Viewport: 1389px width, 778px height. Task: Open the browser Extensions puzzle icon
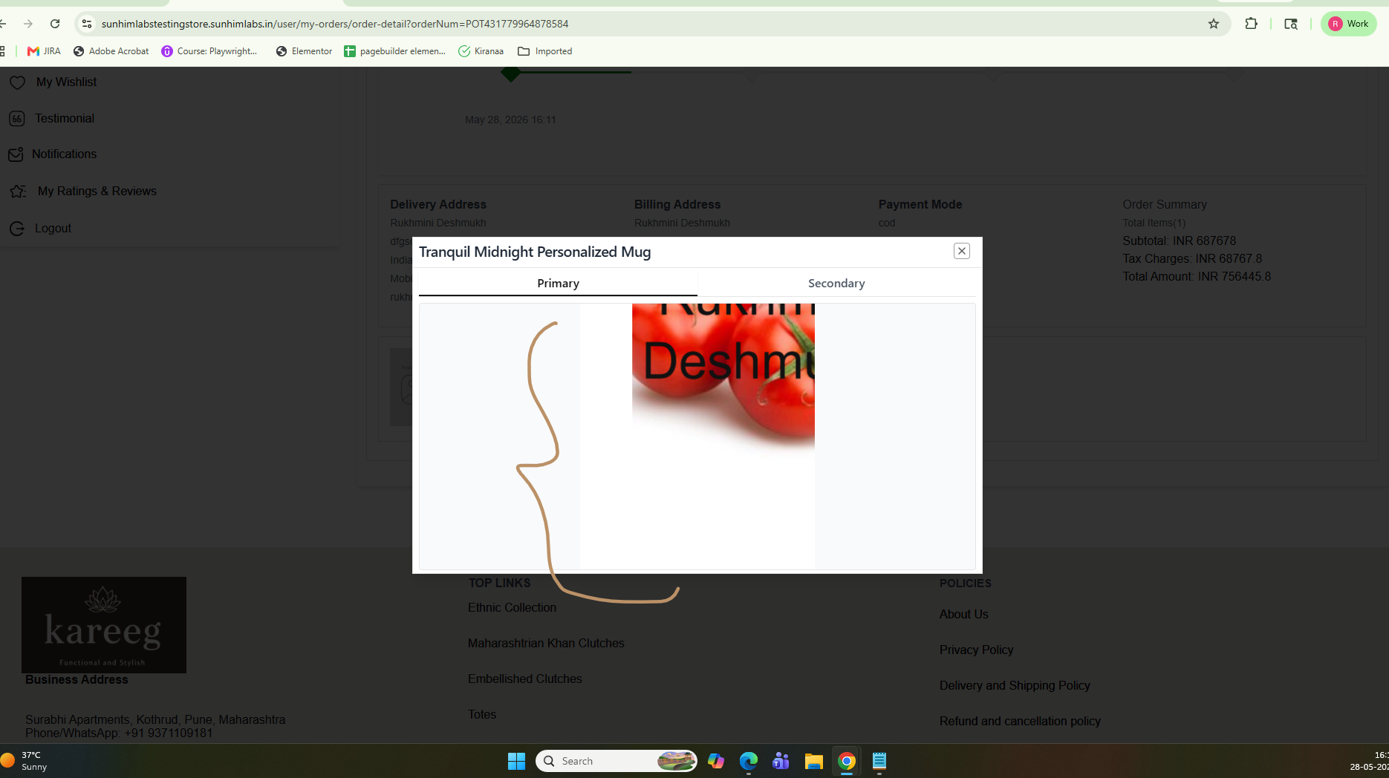1251,24
